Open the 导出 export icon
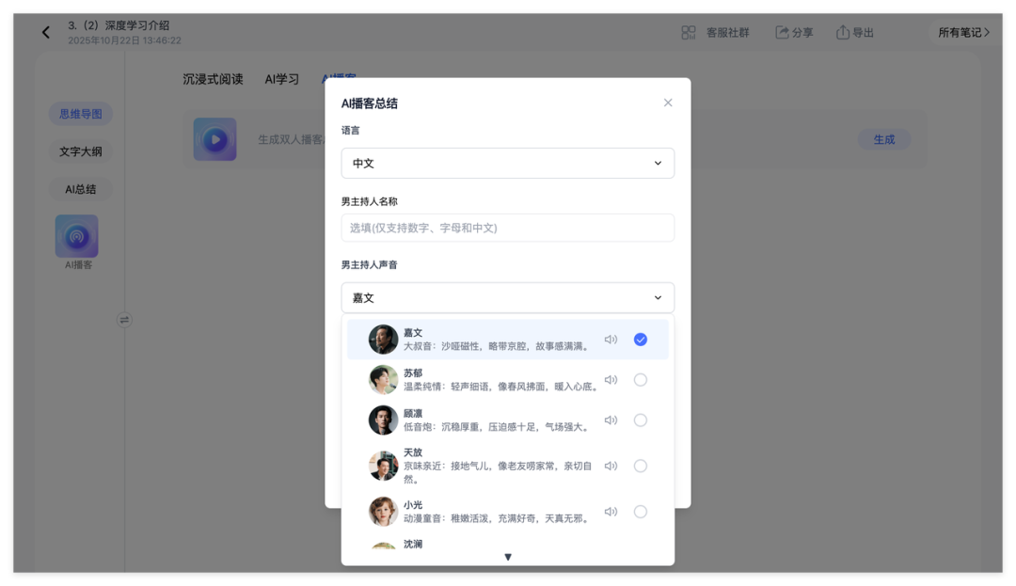The image size is (1016, 586). click(x=840, y=31)
